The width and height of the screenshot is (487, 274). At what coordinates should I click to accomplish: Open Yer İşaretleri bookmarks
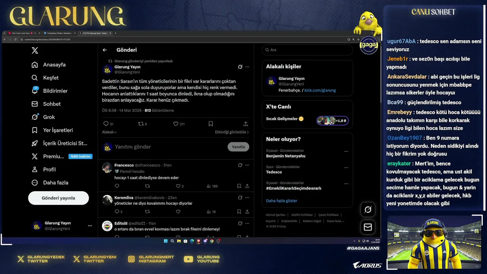pyautogui.click(x=52, y=130)
